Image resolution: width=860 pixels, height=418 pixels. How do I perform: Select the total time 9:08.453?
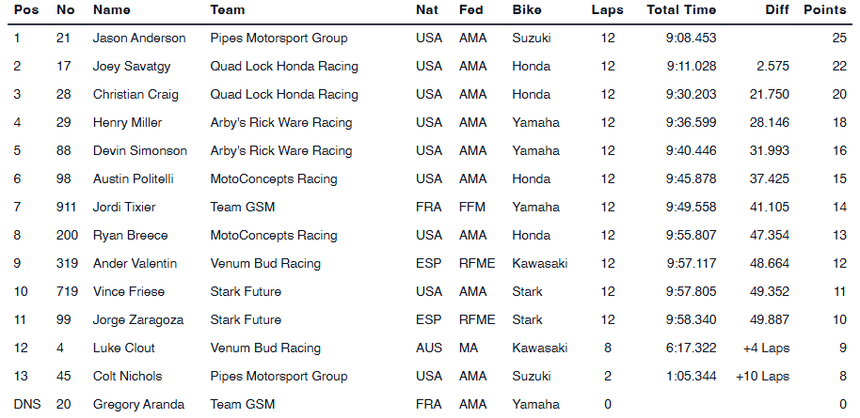[692, 39]
